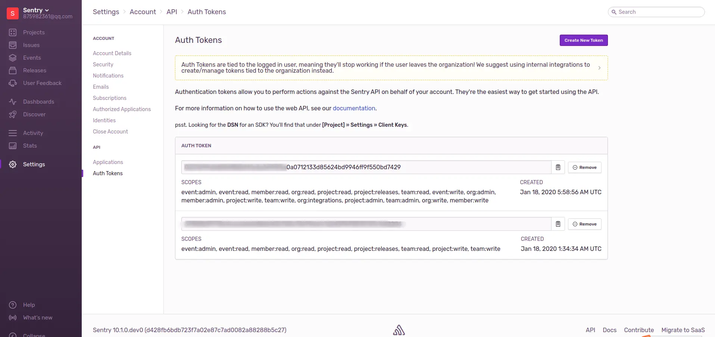
Task: Open API Applications page
Action: pos(108,162)
